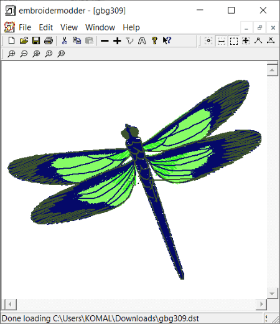The width and height of the screenshot is (280, 324).
Task: Click the third magnifier zoom icon
Action: tap(36, 54)
